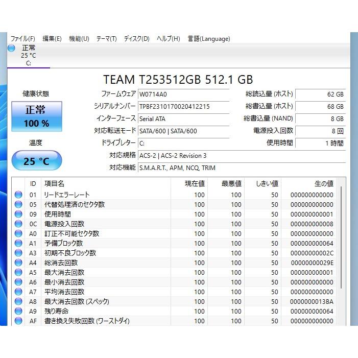The image size is (358, 358).
Task: Click the standard field ACS-2 | ACS-2 Revision 3
Action: click(242, 156)
